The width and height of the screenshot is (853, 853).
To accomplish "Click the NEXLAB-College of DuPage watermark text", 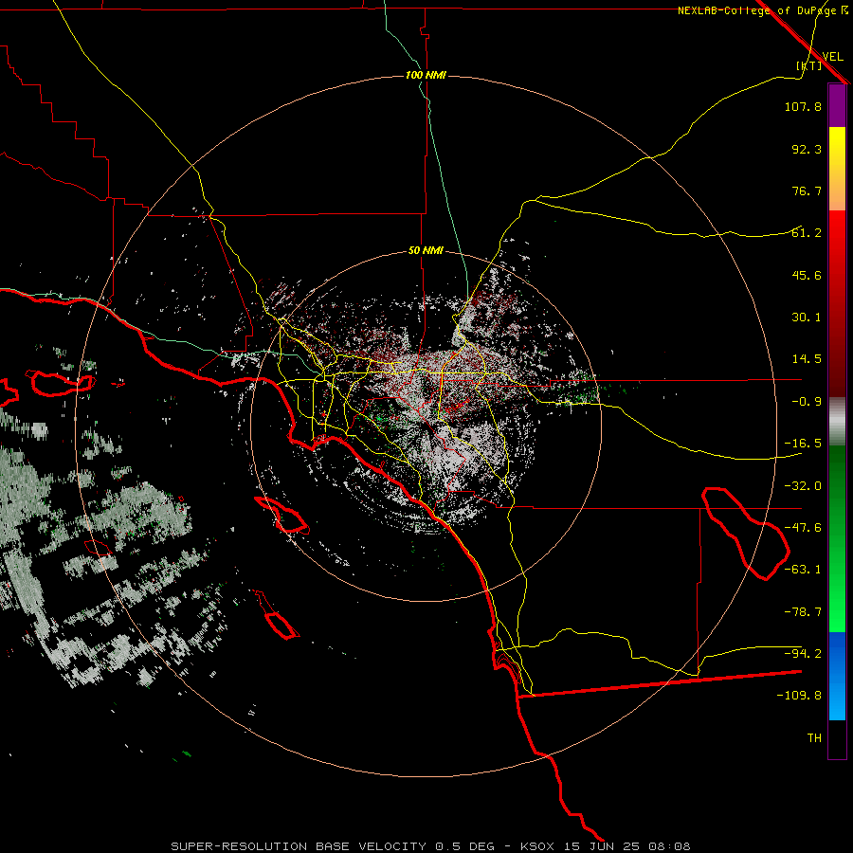I will [x=763, y=10].
